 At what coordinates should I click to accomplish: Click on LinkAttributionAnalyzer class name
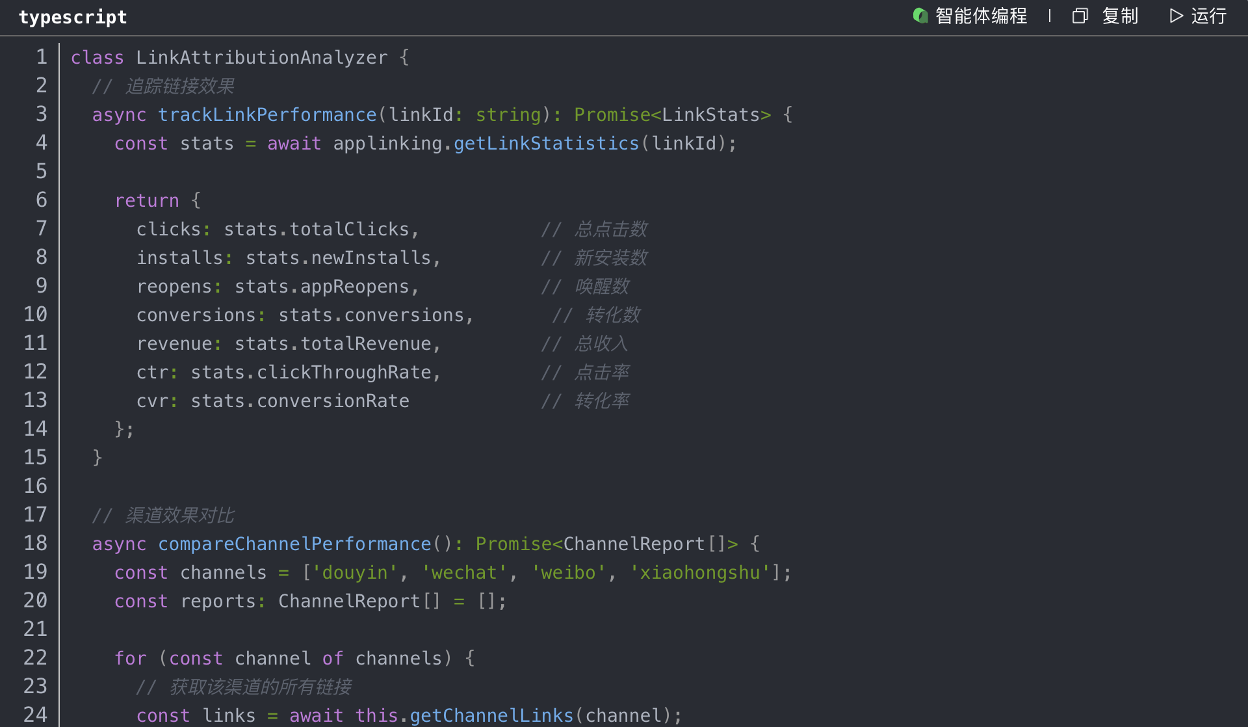[261, 57]
